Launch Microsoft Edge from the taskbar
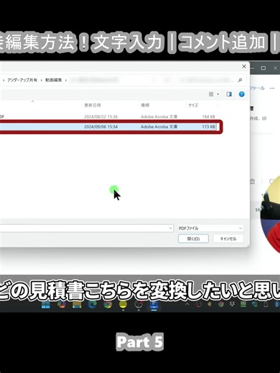This screenshot has width=280, height=373. [93, 305]
